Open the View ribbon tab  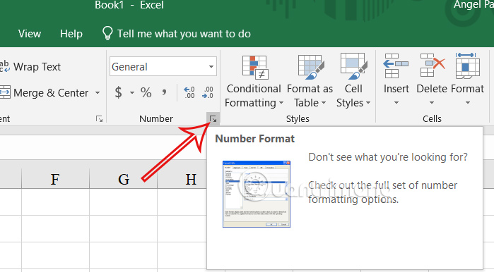pyautogui.click(x=30, y=34)
